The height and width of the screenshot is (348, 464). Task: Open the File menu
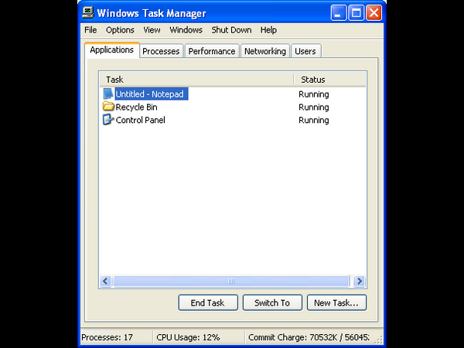[90, 30]
